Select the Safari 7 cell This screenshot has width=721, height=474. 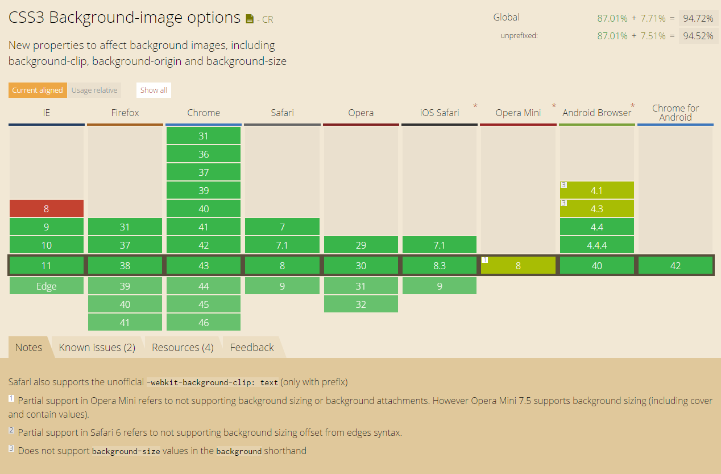282,227
